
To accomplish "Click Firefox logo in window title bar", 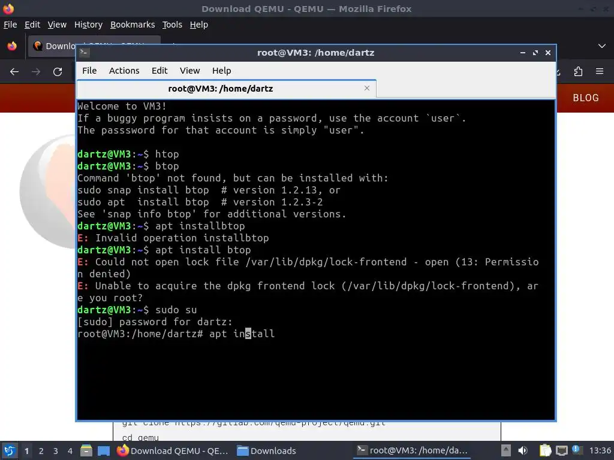I will tap(8, 8).
